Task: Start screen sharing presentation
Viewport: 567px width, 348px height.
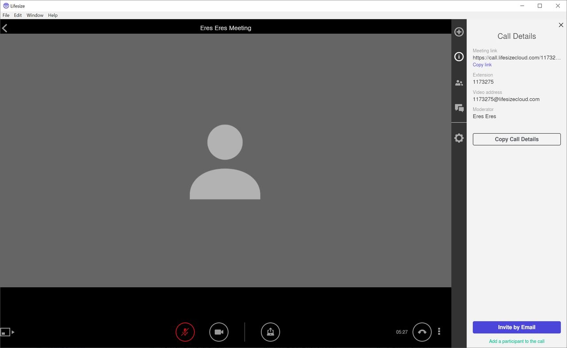Action: click(x=271, y=332)
